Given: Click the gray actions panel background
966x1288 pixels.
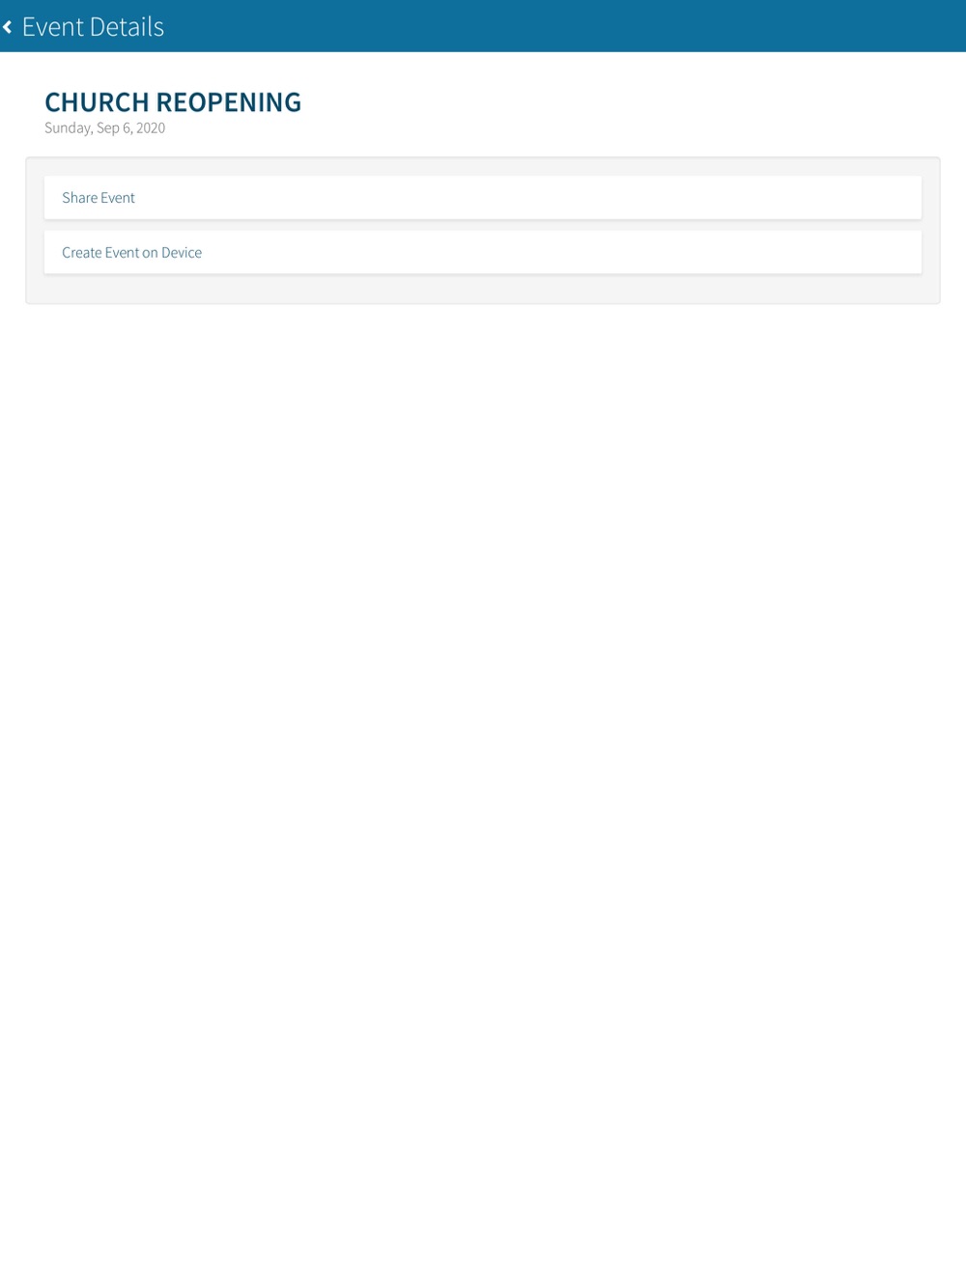Looking at the screenshot, I should pos(483,290).
